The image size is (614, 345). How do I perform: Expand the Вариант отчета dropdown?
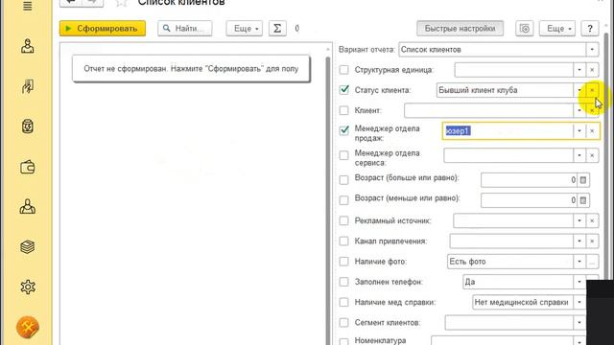click(x=592, y=50)
